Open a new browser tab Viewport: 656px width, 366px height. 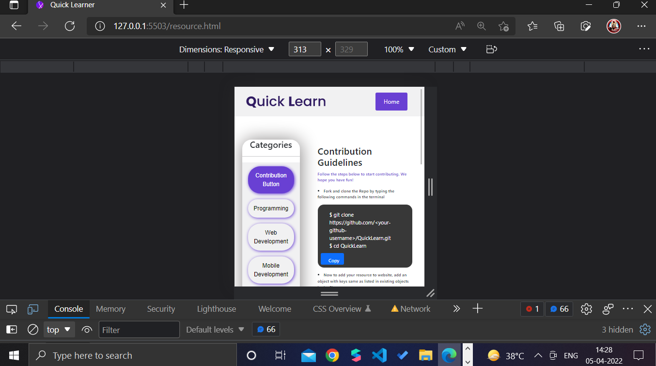[184, 5]
